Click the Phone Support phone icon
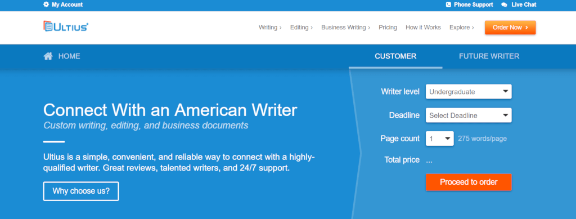The image size is (576, 219). tap(448, 5)
